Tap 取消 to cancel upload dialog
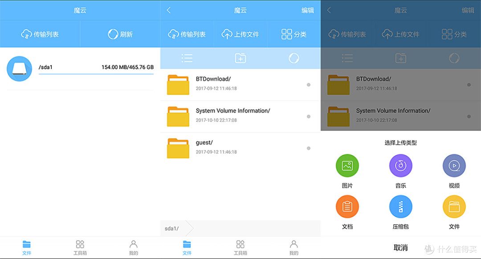 tap(401, 248)
